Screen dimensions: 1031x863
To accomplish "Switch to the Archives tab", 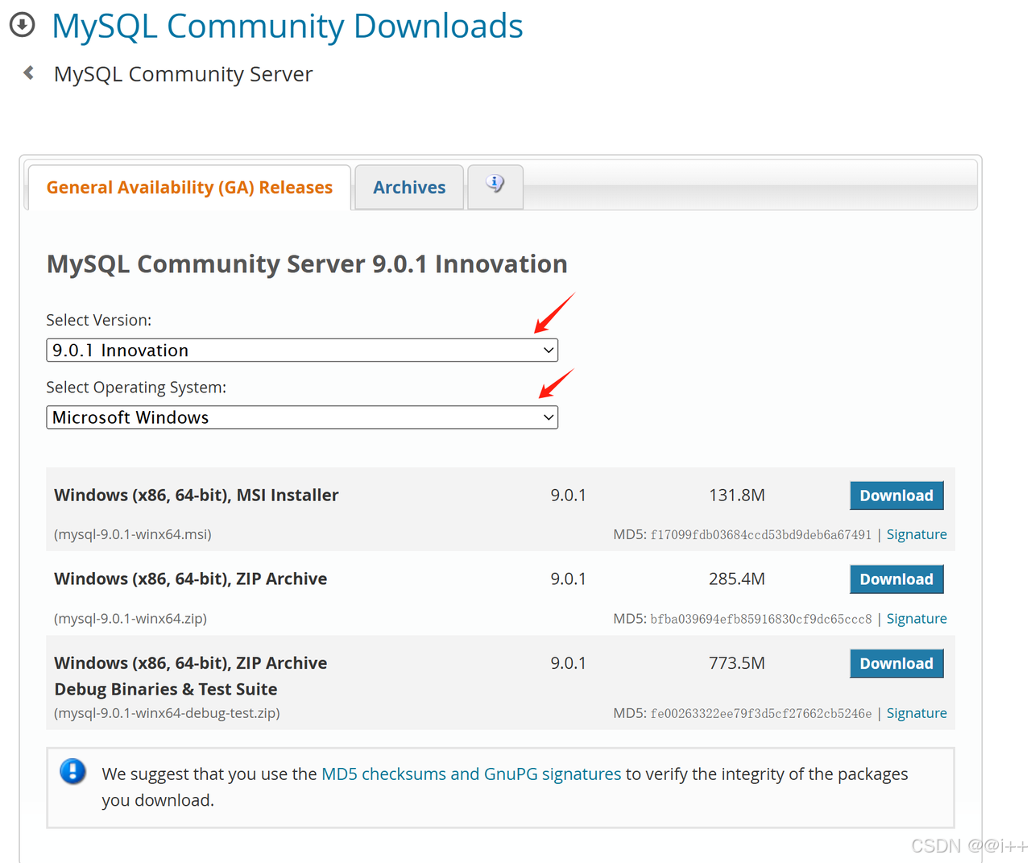I will coord(409,187).
